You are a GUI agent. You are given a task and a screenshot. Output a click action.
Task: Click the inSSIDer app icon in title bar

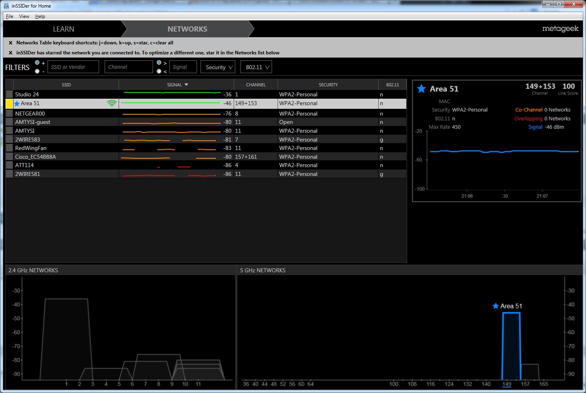click(x=6, y=6)
